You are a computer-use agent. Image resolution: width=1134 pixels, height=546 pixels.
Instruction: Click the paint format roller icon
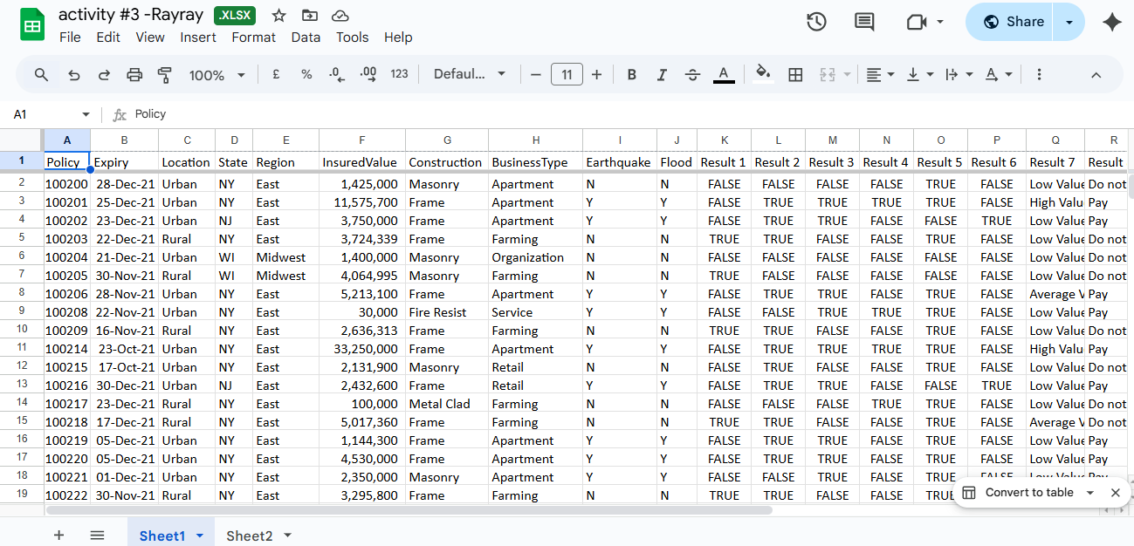click(x=164, y=75)
